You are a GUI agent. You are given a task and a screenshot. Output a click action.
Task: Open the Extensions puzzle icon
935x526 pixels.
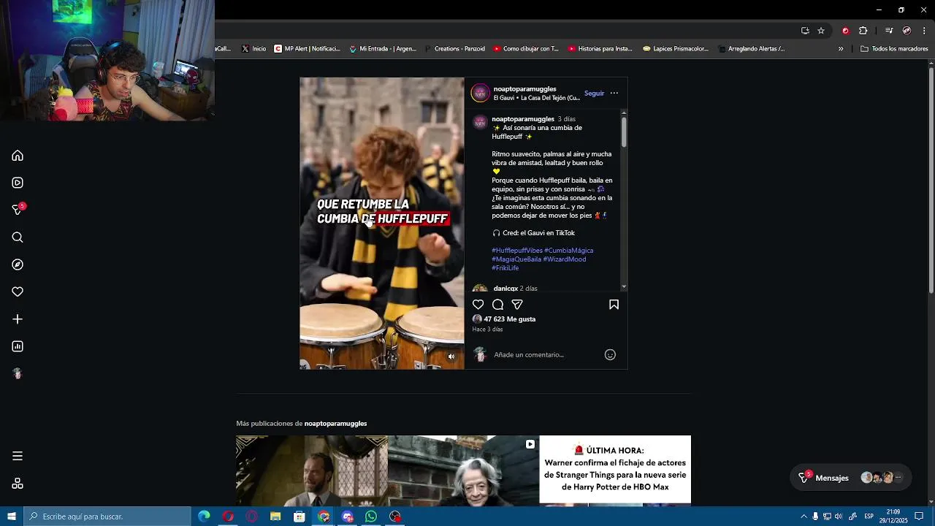(863, 31)
